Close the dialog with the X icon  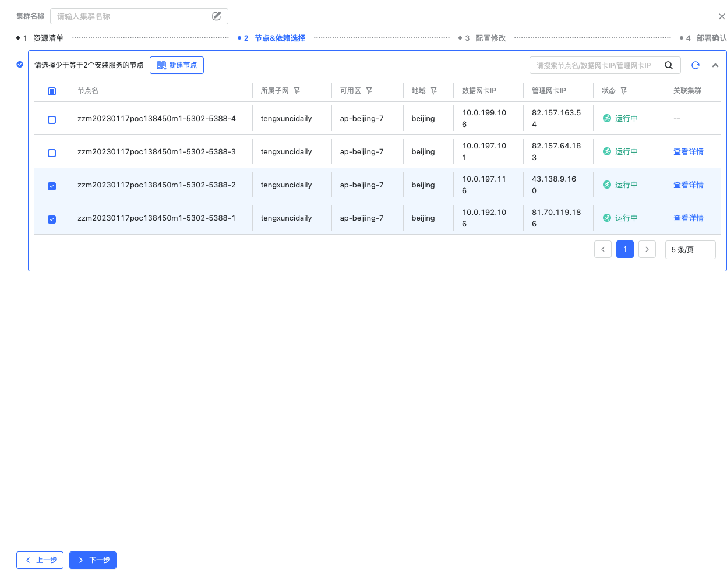click(x=722, y=17)
